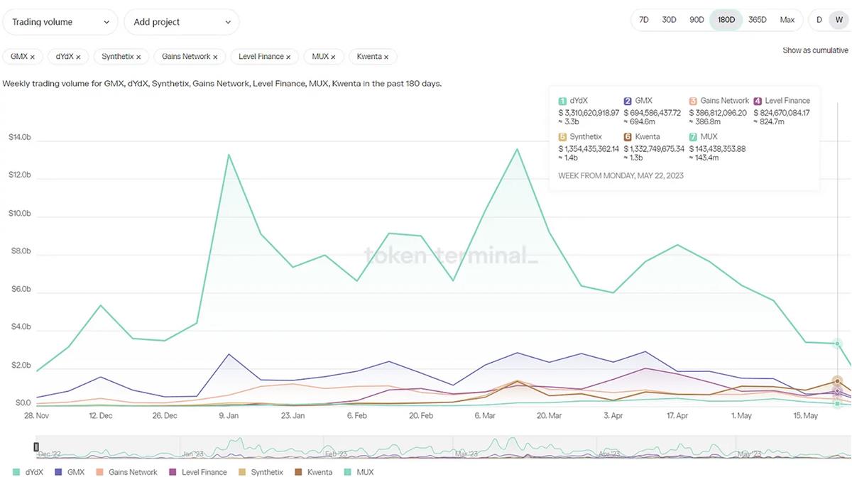The height and width of the screenshot is (477, 852).
Task: Remove GMX chip via its x icon
Action: pos(33,57)
